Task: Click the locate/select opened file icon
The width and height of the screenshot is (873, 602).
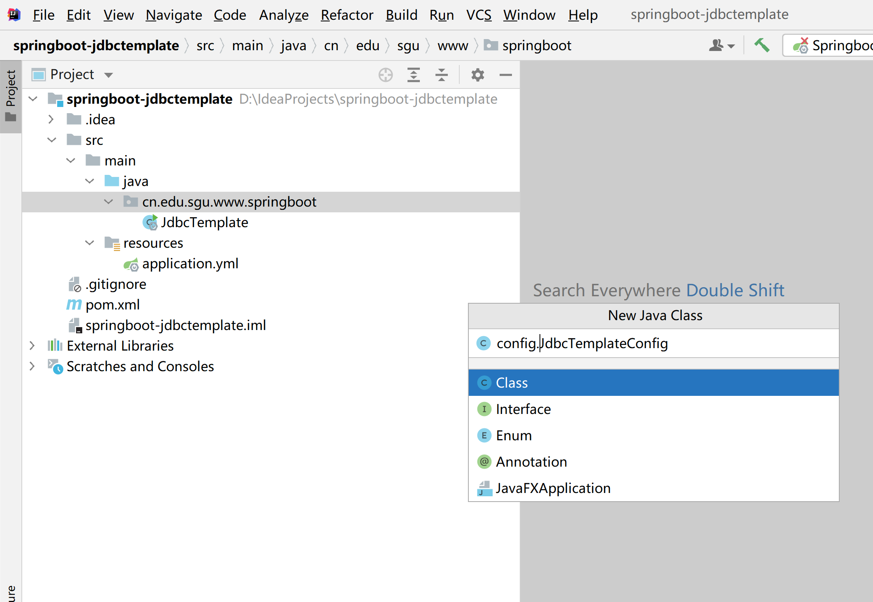Action: [x=385, y=75]
